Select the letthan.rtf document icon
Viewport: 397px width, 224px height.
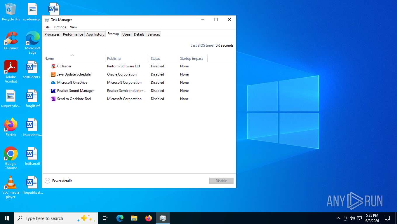click(x=32, y=154)
